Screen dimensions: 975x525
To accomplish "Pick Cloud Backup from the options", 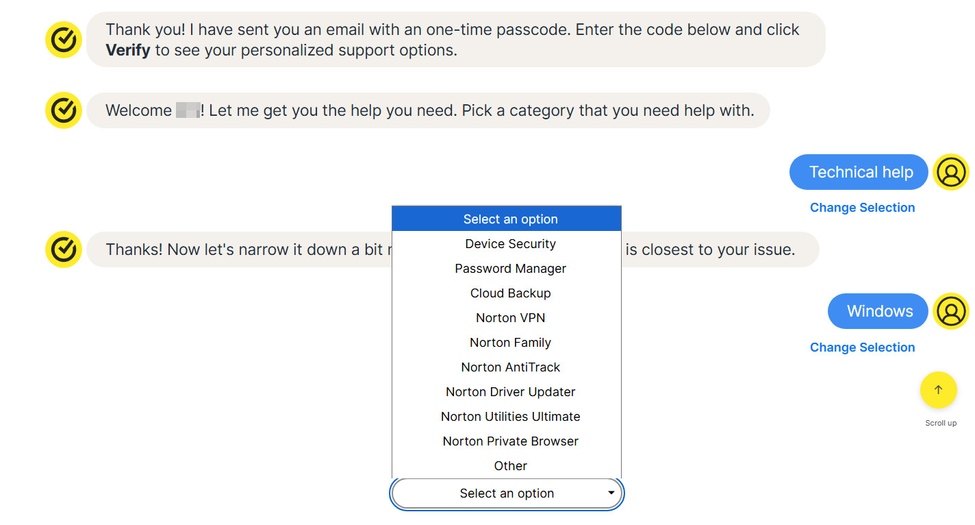I will coord(510,293).
